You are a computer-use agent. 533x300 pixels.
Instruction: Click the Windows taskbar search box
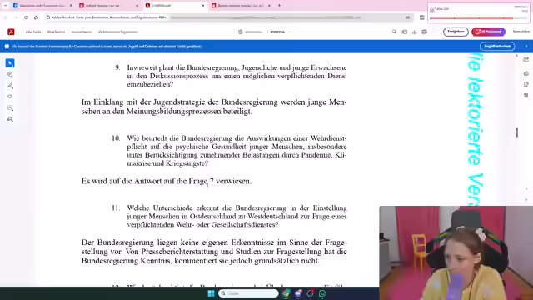(248, 293)
